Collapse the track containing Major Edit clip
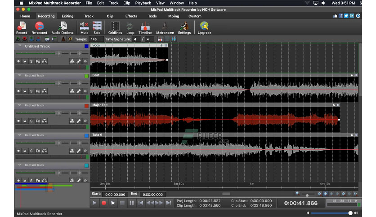376x217 pixels. click(20, 105)
